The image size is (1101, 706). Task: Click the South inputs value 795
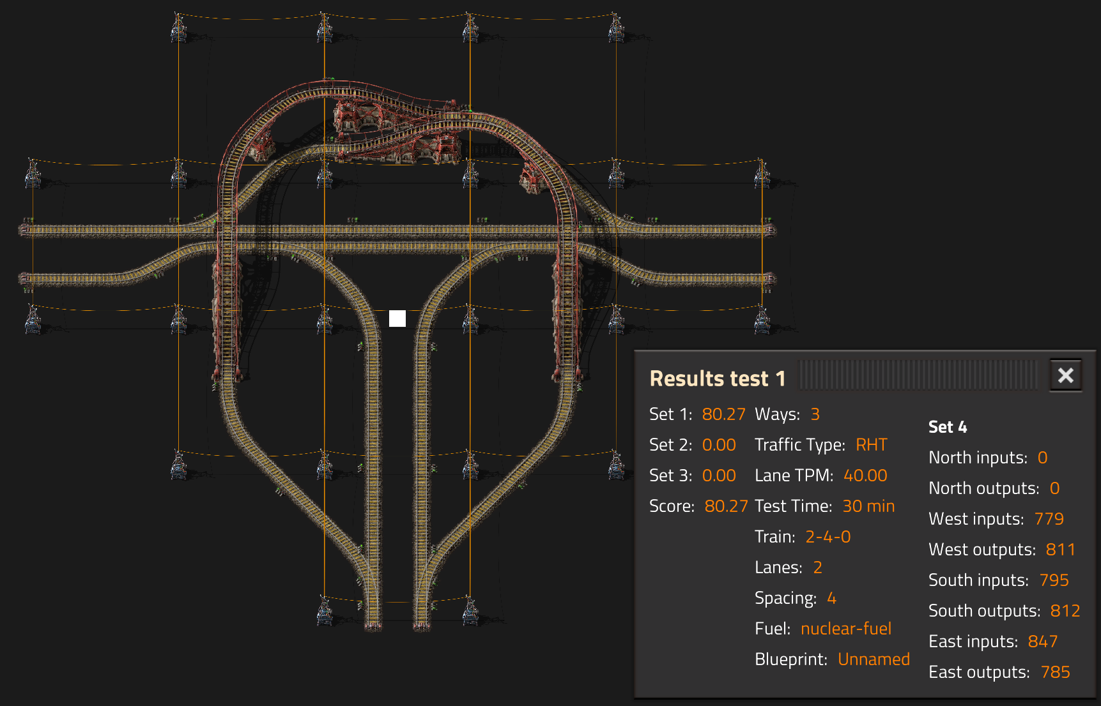click(x=1054, y=580)
